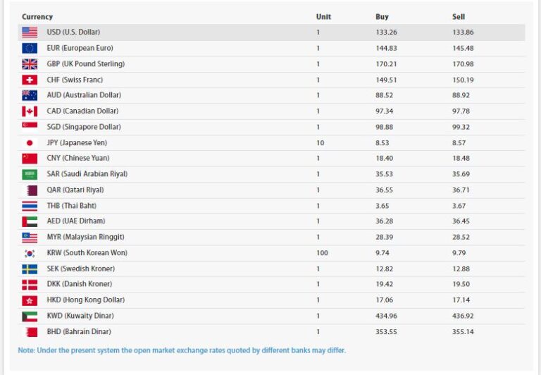Click the European Union flag icon
This screenshot has height=375, width=541.
click(x=30, y=48)
